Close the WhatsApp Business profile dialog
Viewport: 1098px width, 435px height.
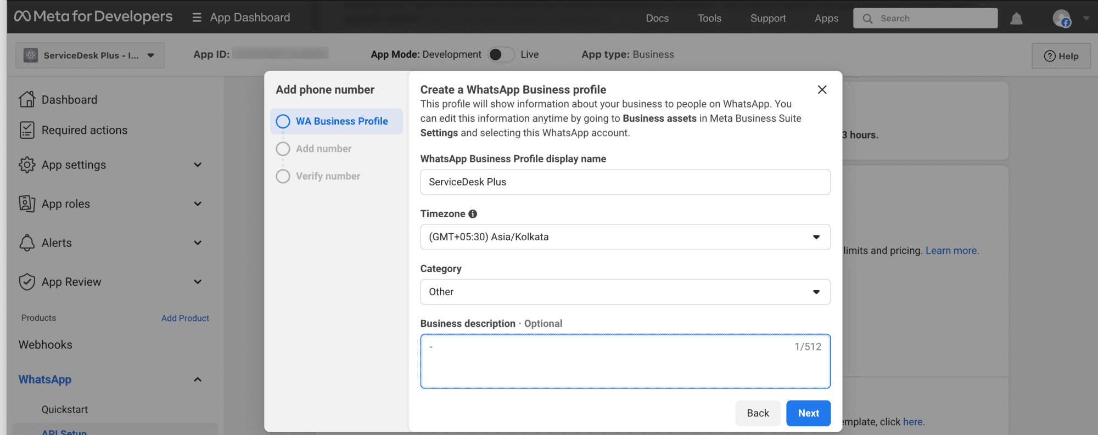(x=822, y=89)
